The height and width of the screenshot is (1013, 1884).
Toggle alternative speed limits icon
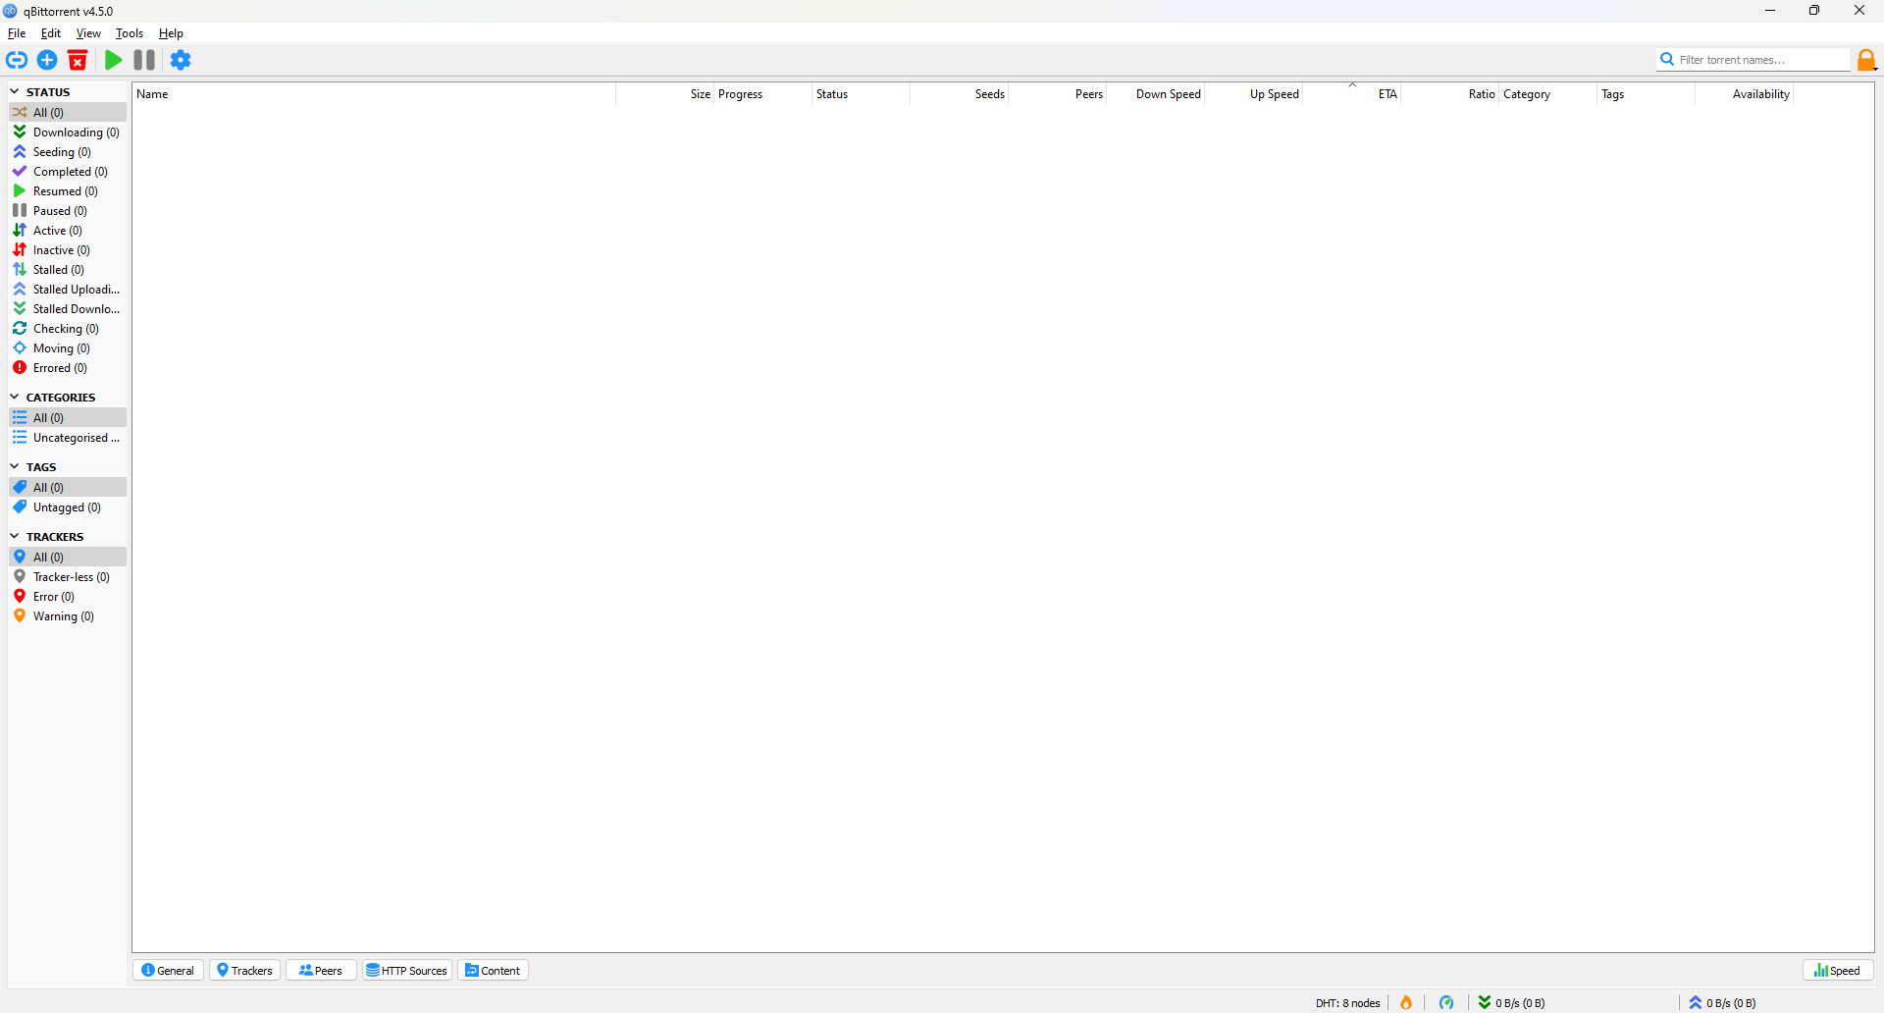[x=1446, y=1002]
